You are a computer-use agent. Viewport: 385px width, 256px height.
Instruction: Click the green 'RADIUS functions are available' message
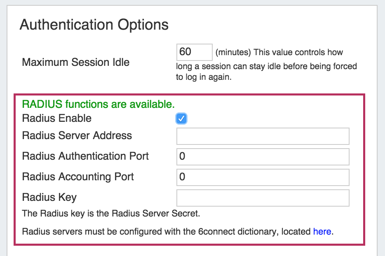(x=98, y=105)
